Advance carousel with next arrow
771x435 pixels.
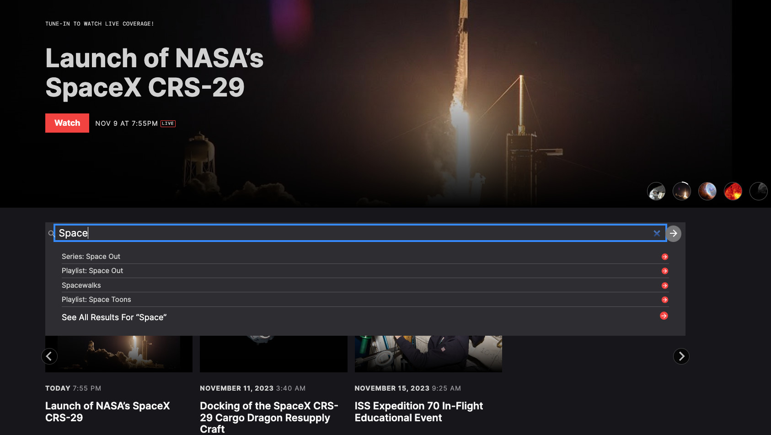(x=681, y=356)
